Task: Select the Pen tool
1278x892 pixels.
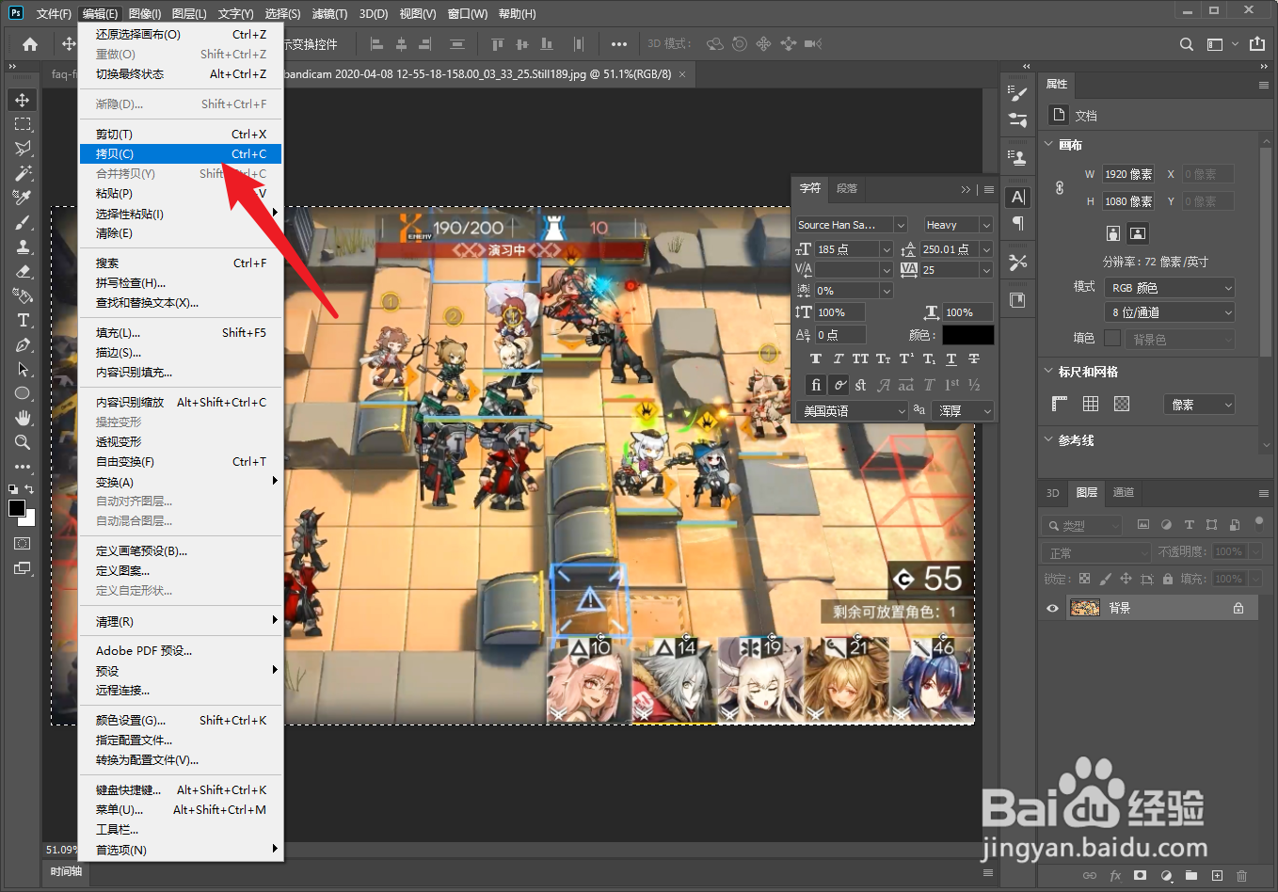Action: pyautogui.click(x=23, y=344)
